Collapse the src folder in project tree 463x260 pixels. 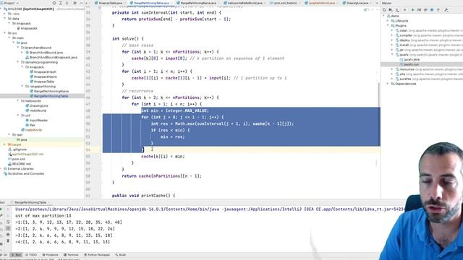click(x=5, y=33)
